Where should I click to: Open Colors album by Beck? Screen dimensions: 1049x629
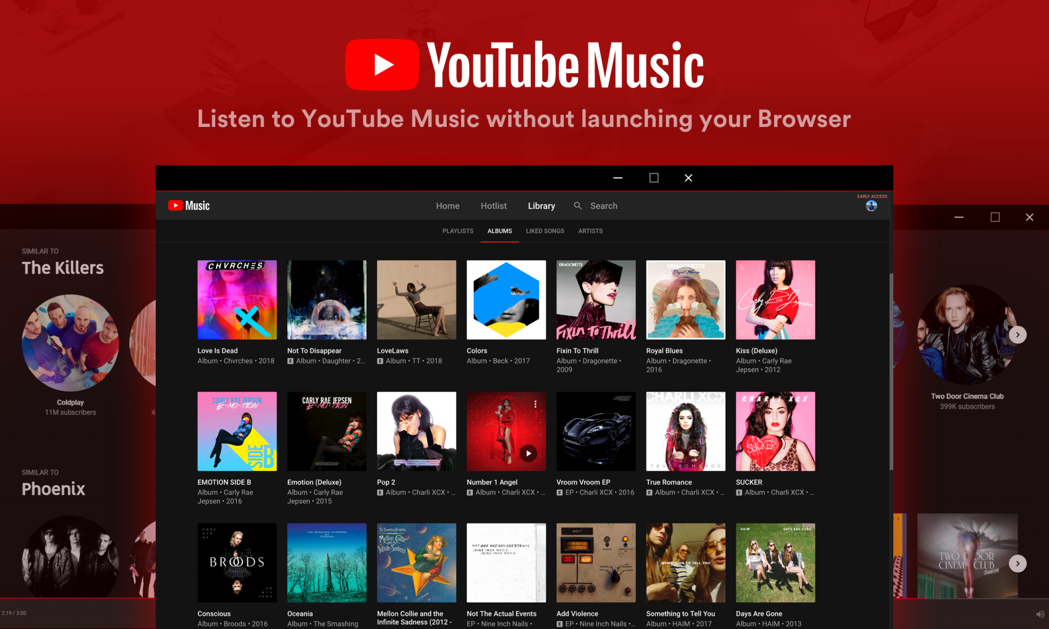506,300
